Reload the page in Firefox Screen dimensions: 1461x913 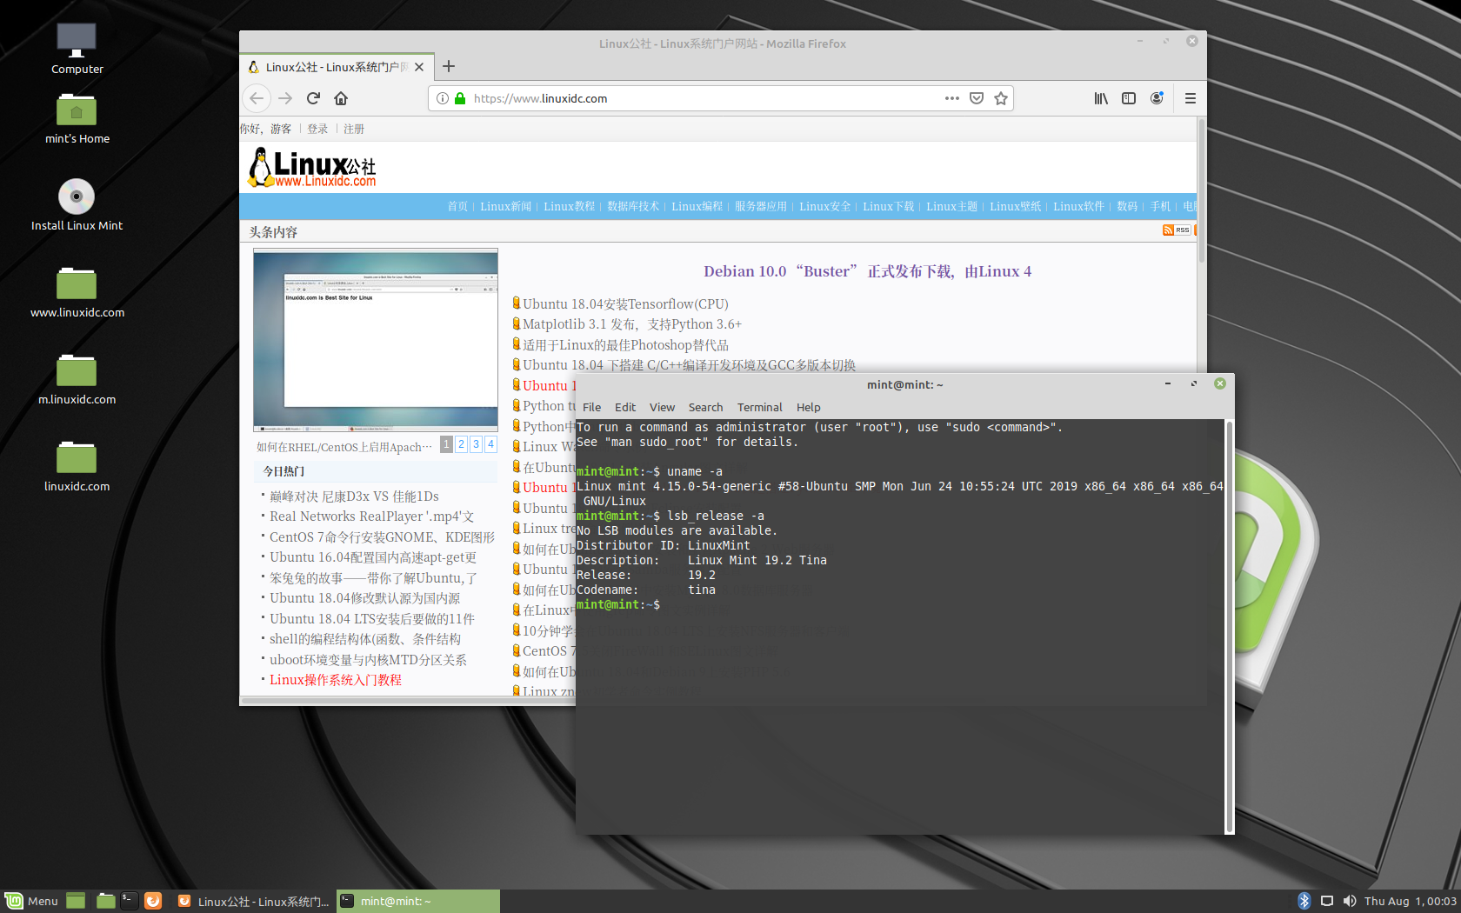point(313,98)
